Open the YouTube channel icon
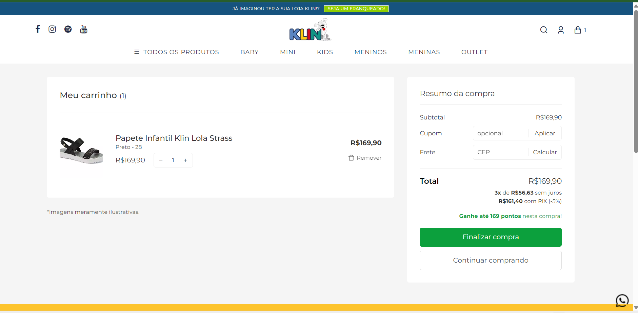 [x=84, y=29]
